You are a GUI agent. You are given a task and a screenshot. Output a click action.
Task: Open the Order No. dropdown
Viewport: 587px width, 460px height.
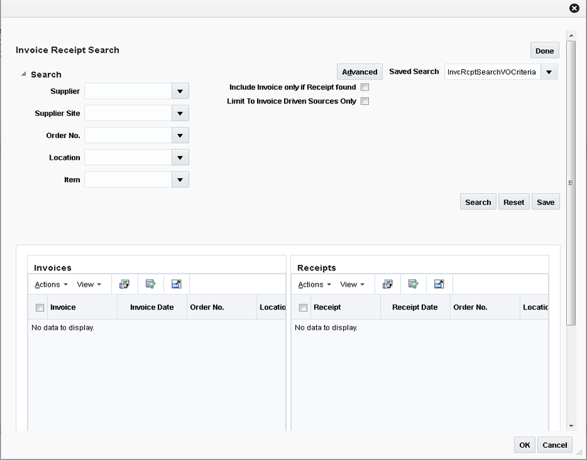180,135
